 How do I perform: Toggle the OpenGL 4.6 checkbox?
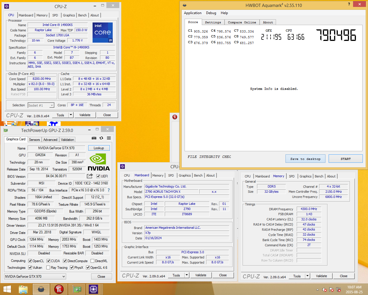tap(88, 268)
